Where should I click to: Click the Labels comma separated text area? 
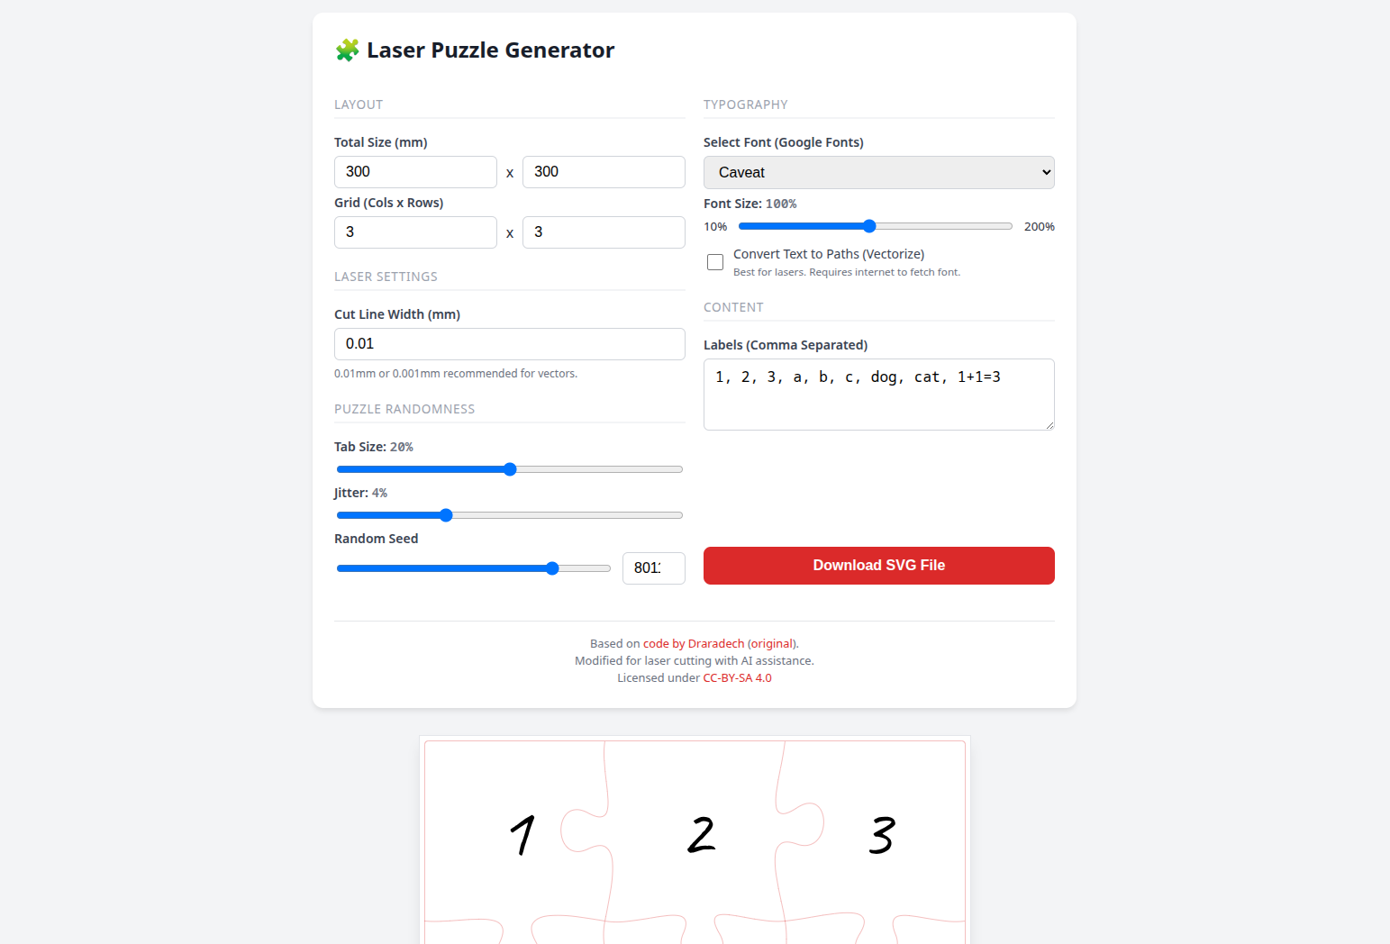[878, 395]
